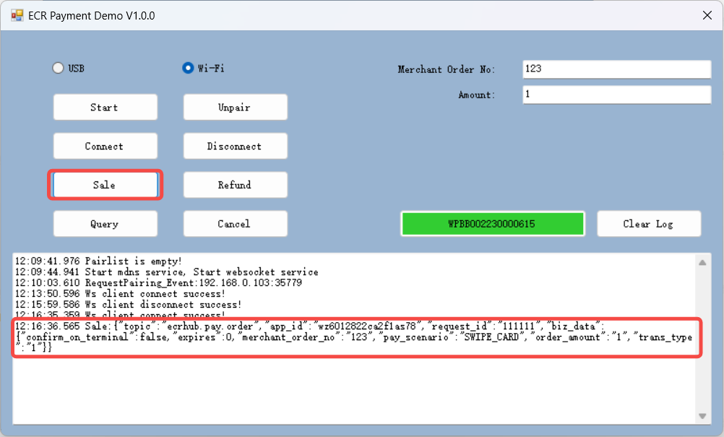This screenshot has width=724, height=437.
Task: Cancel the current transaction
Action: point(235,224)
